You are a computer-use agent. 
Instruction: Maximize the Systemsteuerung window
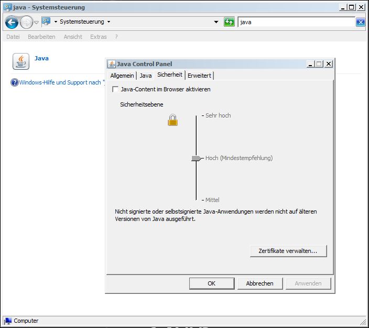click(351, 7)
